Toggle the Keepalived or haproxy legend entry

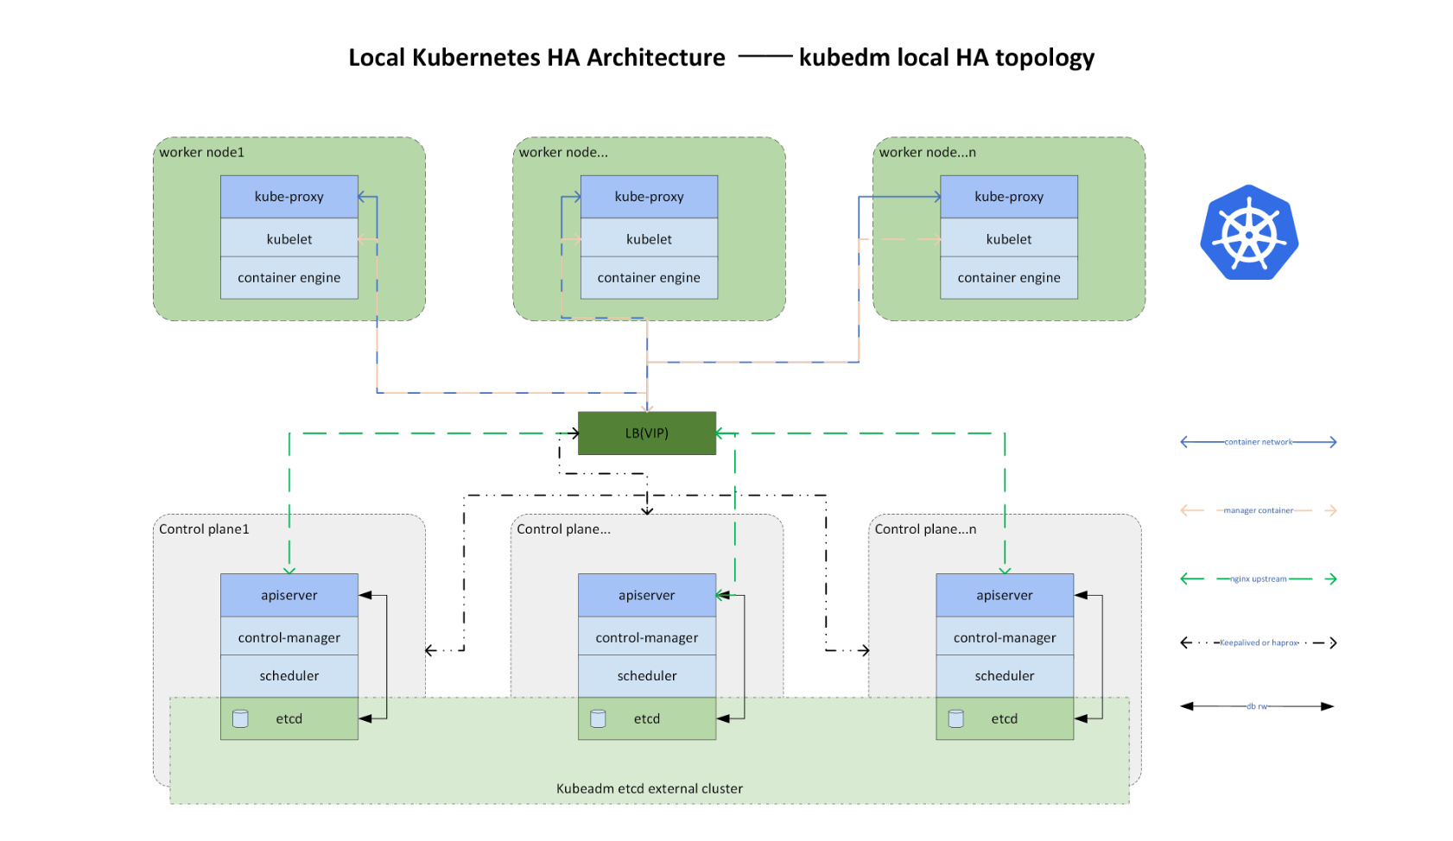1259,642
